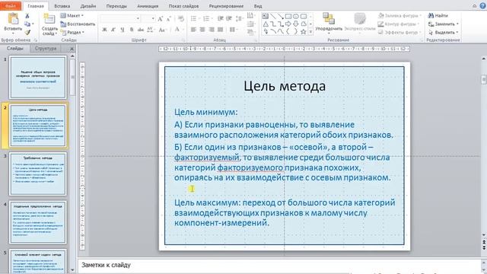Viewport: 487px width, 274px height.
Task: Open character spacing AV dropdown
Action: (151, 30)
